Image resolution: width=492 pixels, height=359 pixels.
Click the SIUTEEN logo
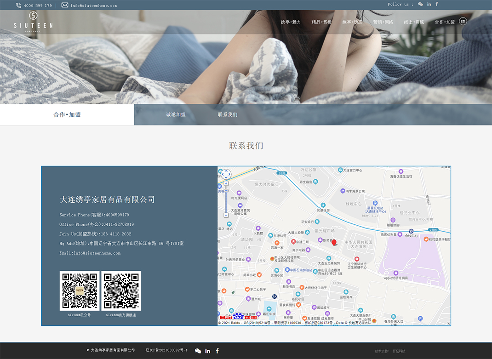point(33,21)
